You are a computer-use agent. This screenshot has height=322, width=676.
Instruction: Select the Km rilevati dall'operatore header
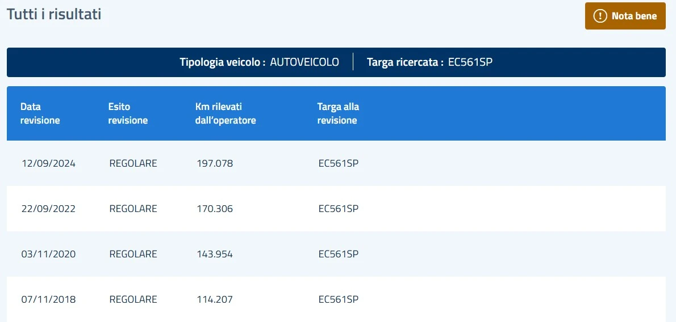click(x=226, y=113)
